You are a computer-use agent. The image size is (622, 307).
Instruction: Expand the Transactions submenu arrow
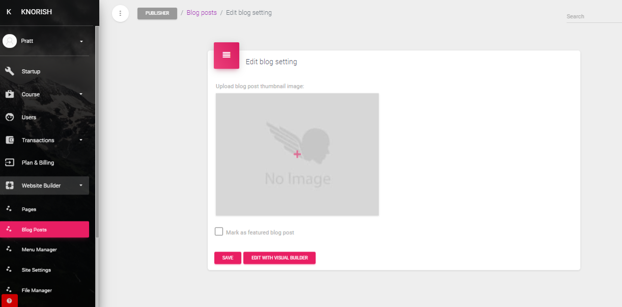tap(81, 140)
